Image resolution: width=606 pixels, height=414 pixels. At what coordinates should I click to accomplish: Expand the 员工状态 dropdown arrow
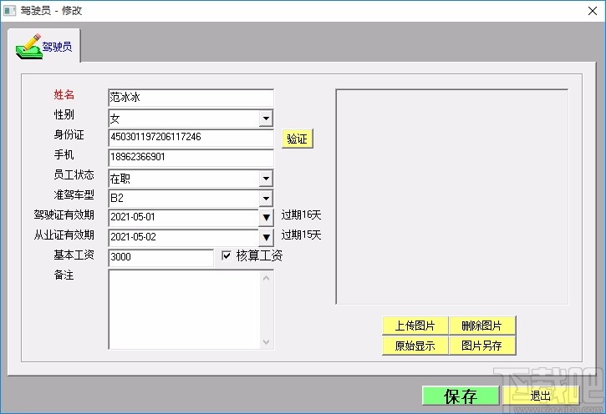click(266, 179)
